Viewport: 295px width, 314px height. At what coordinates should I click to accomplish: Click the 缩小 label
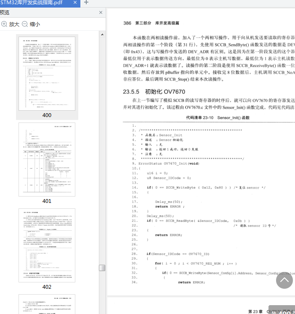click(x=35, y=24)
